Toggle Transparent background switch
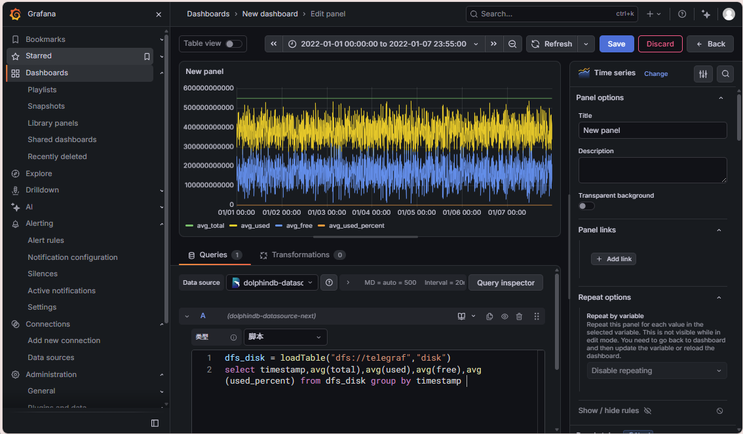This screenshot has width=743, height=434. pyautogui.click(x=586, y=206)
